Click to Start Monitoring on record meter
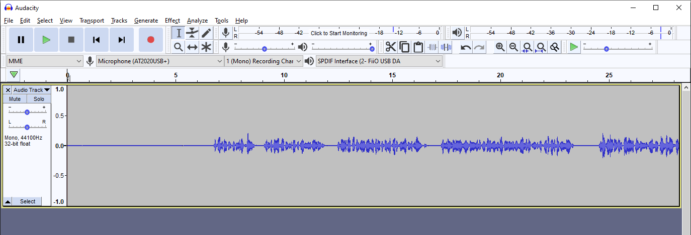Viewport: 691px width, 235px height. (339, 33)
